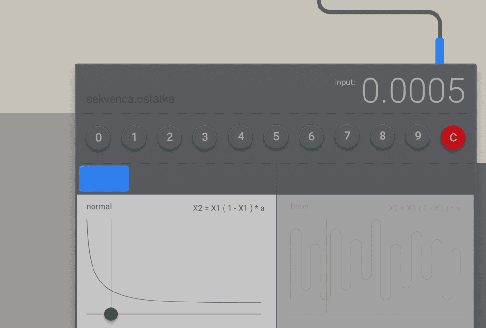Click the sekvenca.ostatka title label
The image size is (486, 328).
(x=130, y=99)
